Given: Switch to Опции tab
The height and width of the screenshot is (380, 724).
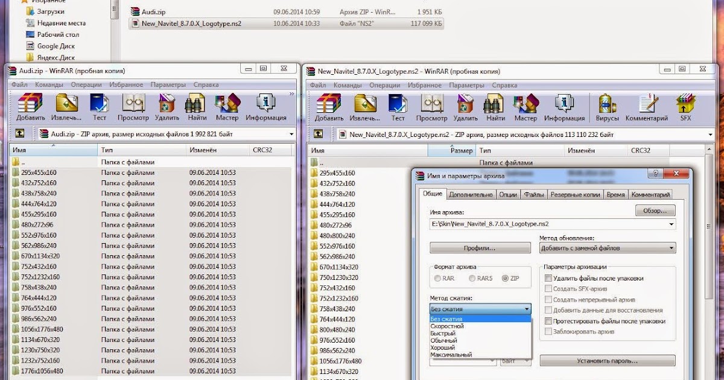Looking at the screenshot, I should pyautogui.click(x=508, y=195).
